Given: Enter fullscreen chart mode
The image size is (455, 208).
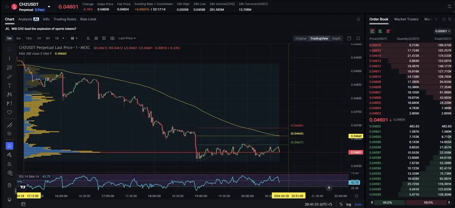Looking at the screenshot, I should 358,38.
